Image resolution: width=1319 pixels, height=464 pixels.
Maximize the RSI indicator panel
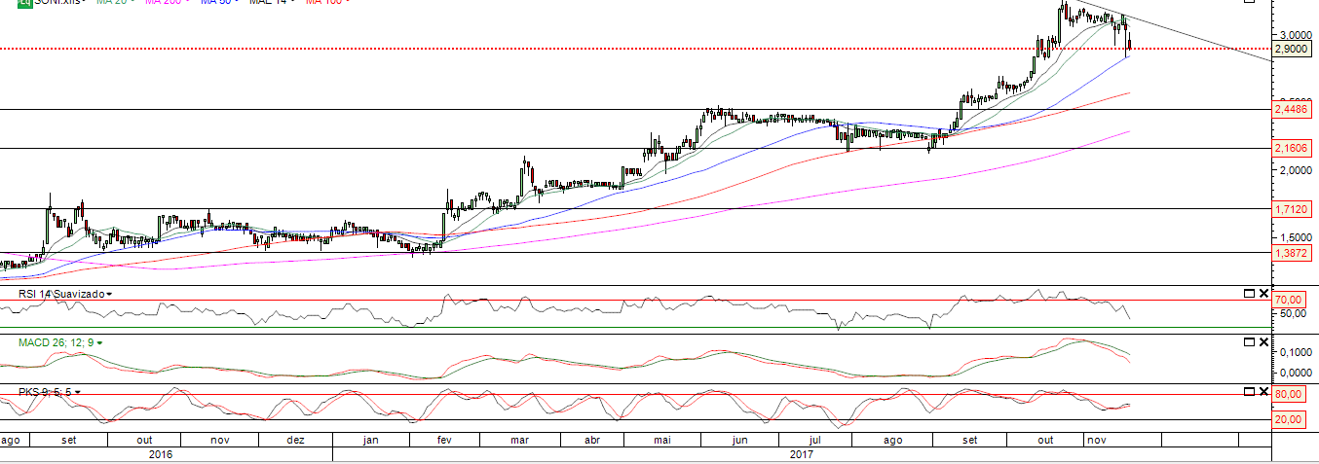pyautogui.click(x=1250, y=293)
